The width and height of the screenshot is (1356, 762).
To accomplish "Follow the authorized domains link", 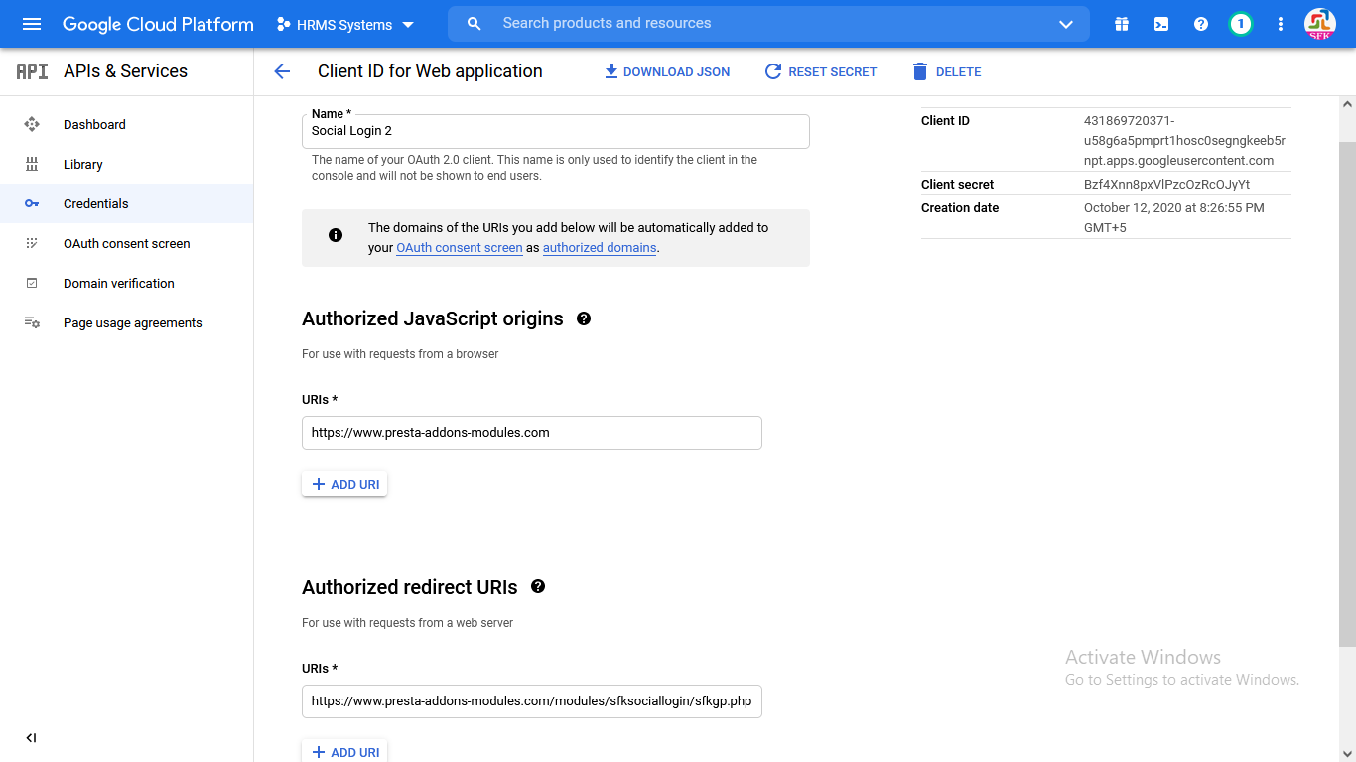I will tap(600, 248).
